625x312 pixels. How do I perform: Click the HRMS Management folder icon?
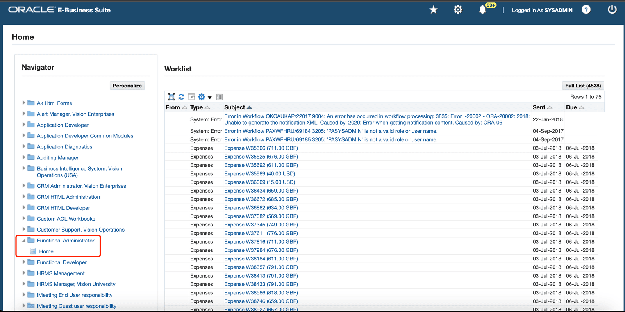click(31, 273)
